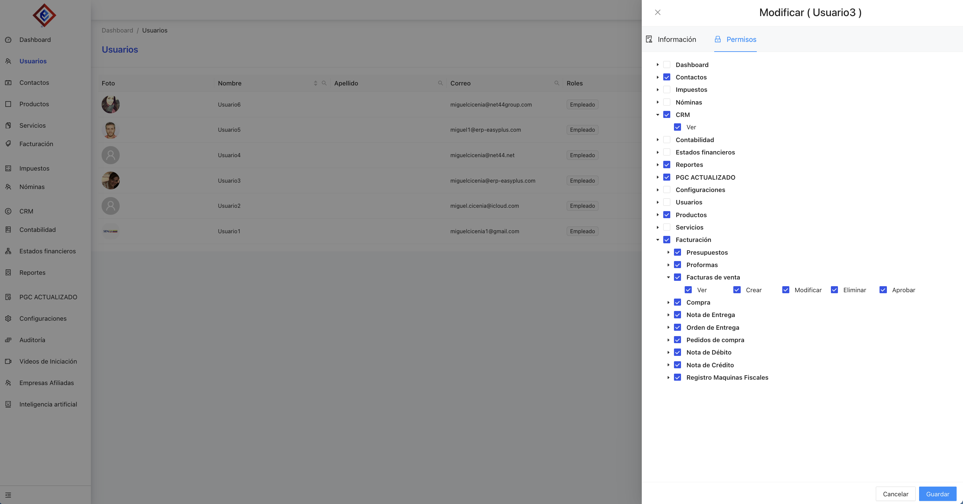Toggle the Nóminas permission checkbox
963x504 pixels.
point(667,102)
